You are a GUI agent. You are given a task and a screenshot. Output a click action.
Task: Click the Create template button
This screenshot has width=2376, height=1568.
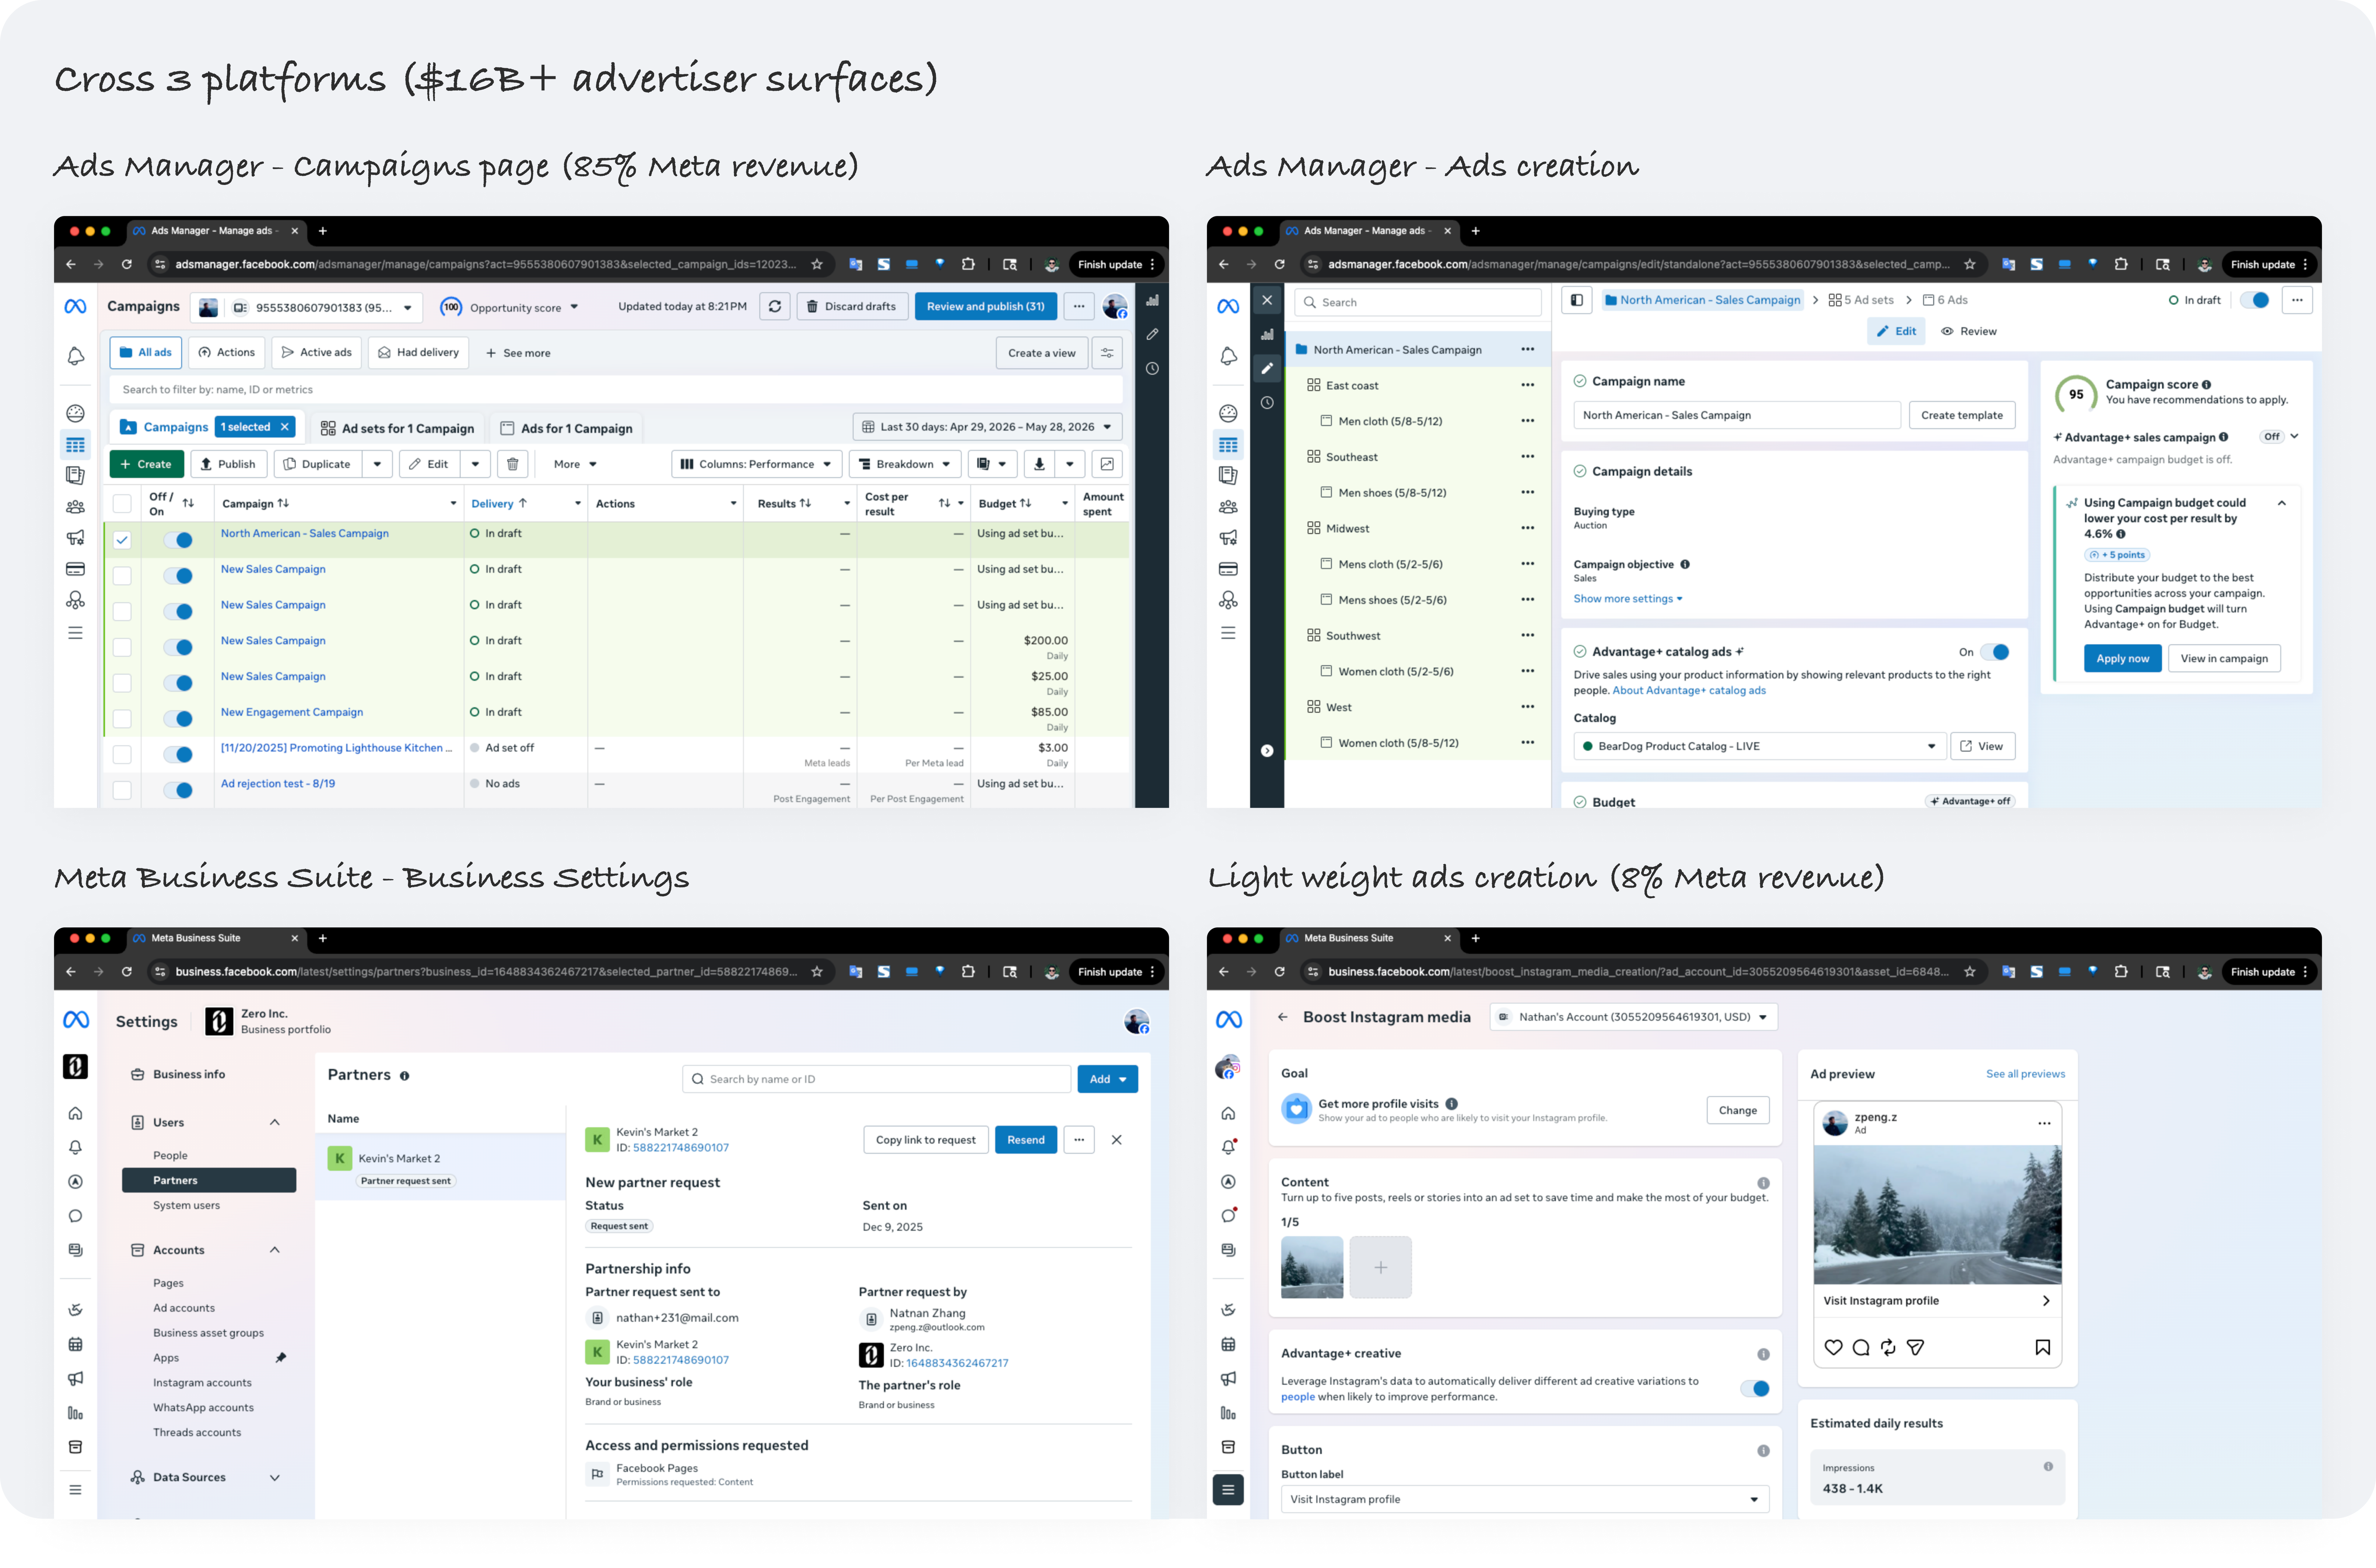(x=1962, y=415)
